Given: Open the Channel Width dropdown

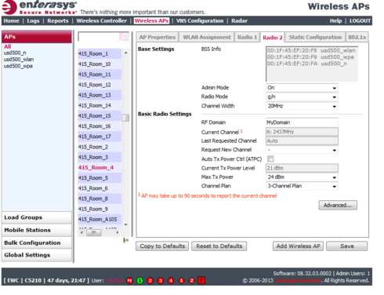Looking at the screenshot, I should click(x=302, y=106).
